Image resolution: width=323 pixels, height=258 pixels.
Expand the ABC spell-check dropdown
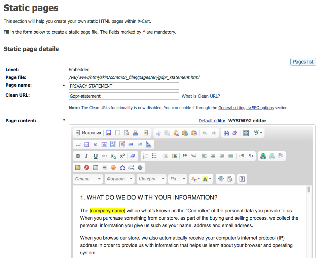coord(258,133)
